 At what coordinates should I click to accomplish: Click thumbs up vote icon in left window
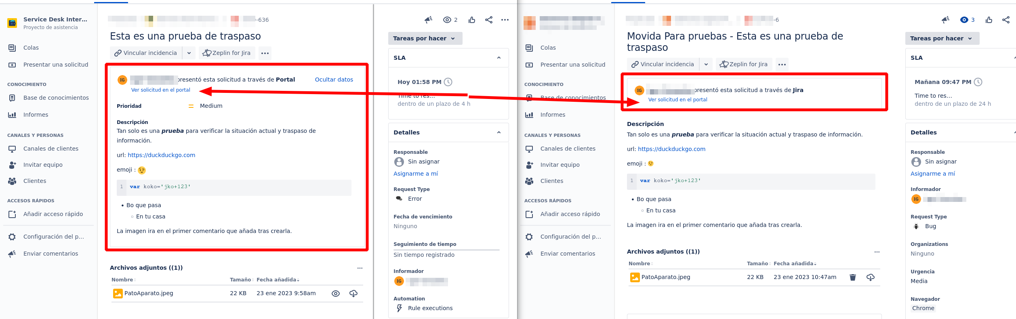pos(472,20)
